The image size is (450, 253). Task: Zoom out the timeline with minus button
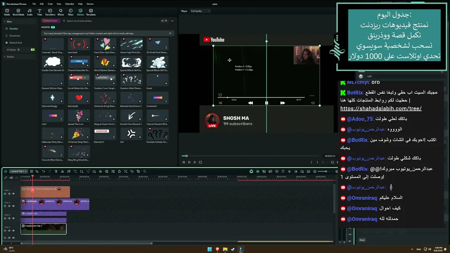(315, 171)
